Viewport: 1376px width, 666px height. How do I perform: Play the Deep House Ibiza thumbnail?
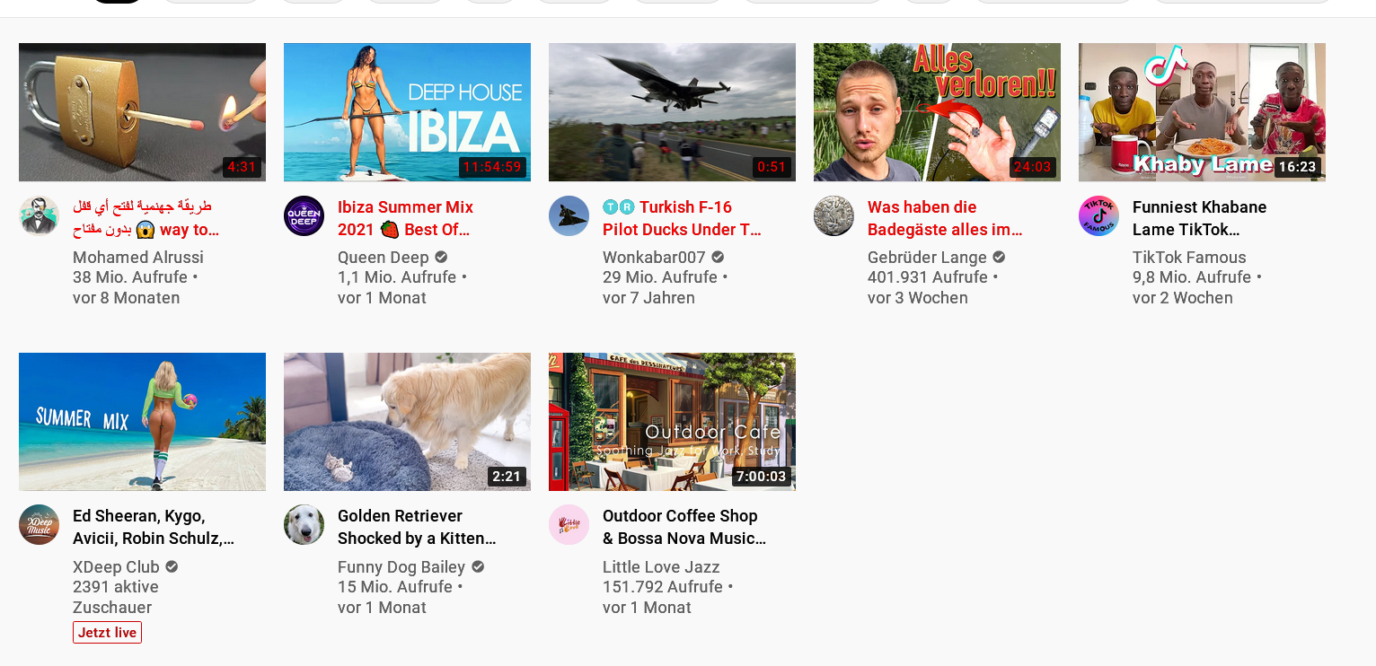[x=407, y=112]
